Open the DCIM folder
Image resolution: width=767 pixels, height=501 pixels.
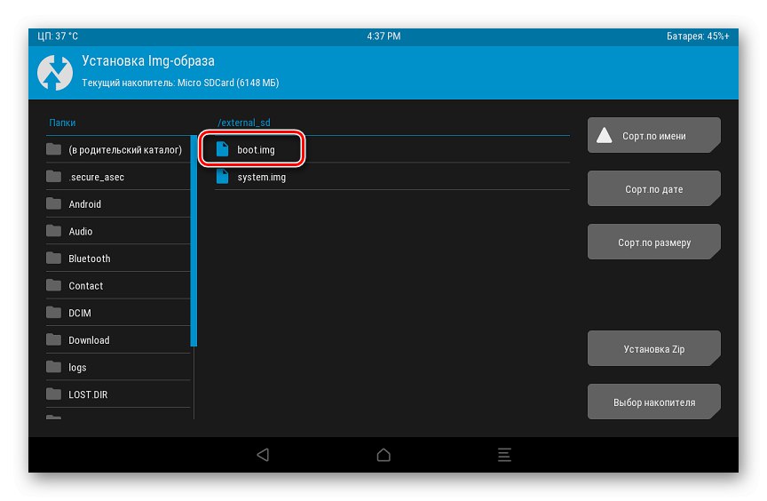pyautogui.click(x=118, y=313)
